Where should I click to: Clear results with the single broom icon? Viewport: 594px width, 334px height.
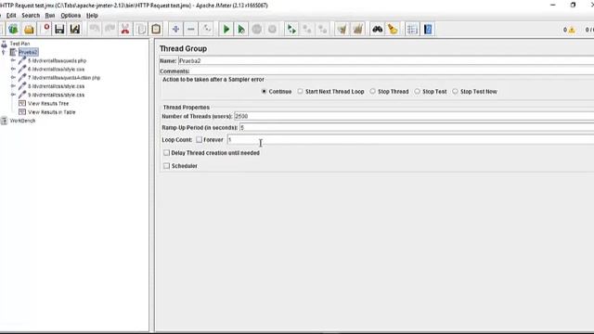342,29
